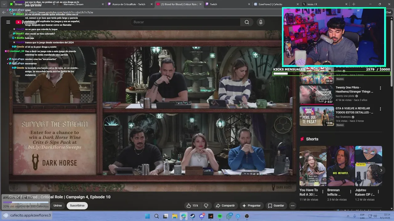This screenshot has width=394, height=221.
Task: Like the video with 15 k likes
Action: click(x=192, y=206)
